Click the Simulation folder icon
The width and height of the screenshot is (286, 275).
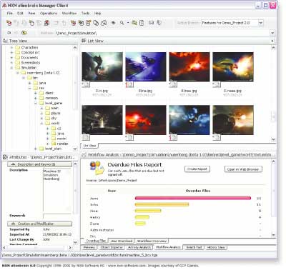[x=17, y=68]
